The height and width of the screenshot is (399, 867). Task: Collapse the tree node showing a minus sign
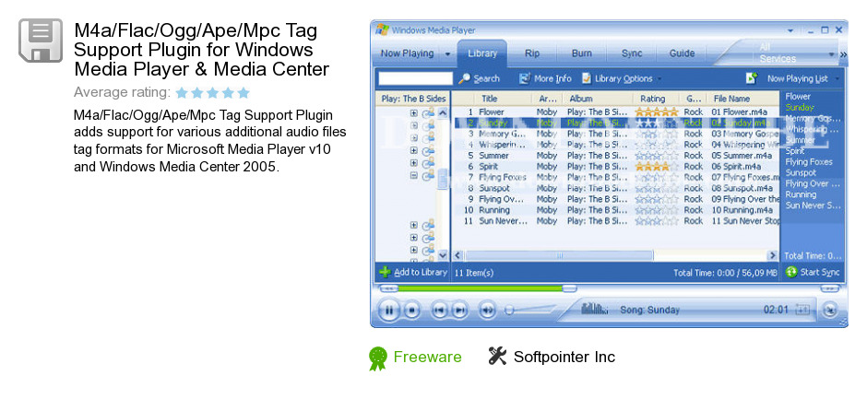413,175
